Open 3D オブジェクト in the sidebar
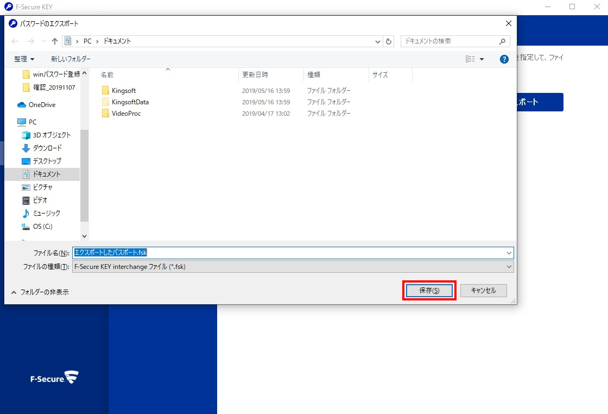This screenshot has width=608, height=414. click(x=52, y=135)
